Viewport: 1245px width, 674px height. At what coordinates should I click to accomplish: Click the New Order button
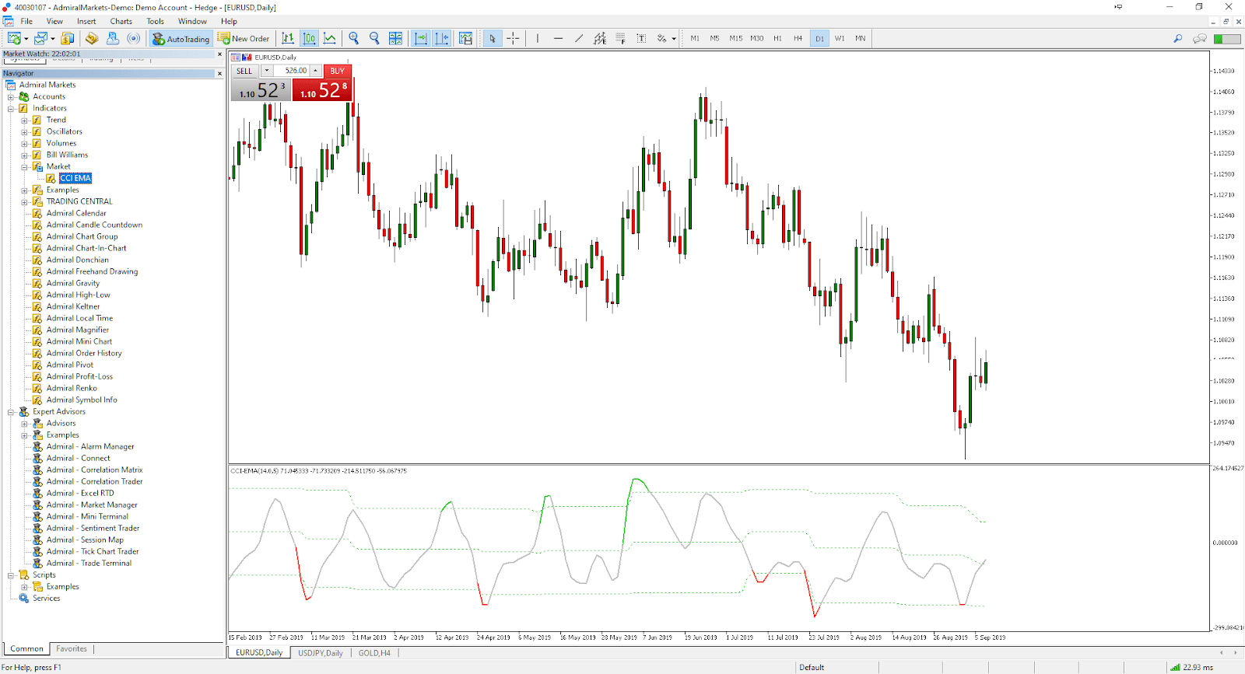(244, 38)
